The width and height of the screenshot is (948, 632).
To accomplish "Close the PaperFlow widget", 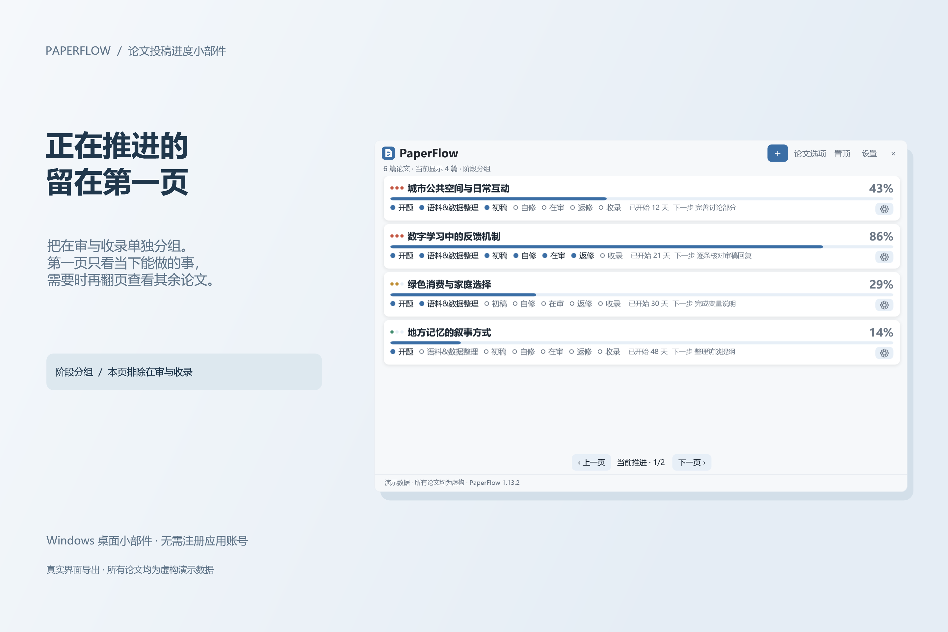I will coord(893,154).
